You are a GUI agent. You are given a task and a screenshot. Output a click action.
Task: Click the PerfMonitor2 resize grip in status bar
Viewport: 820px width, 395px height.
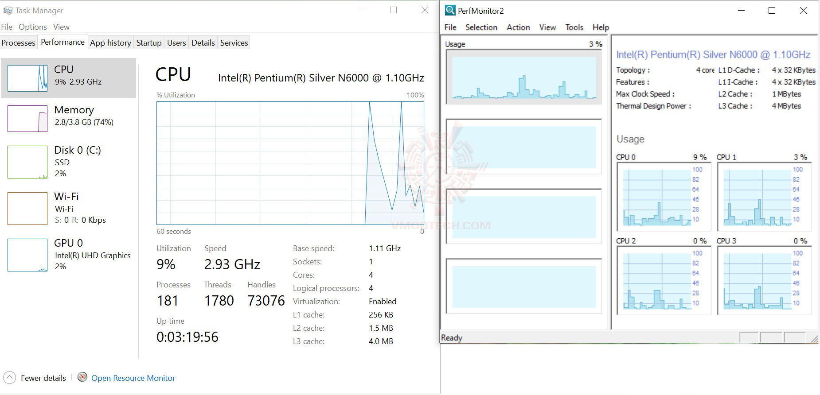814,339
